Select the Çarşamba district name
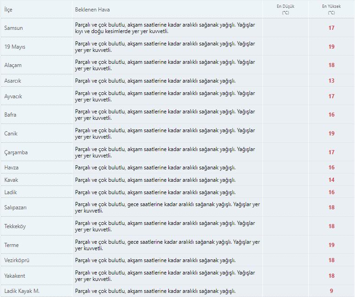 tap(16, 152)
